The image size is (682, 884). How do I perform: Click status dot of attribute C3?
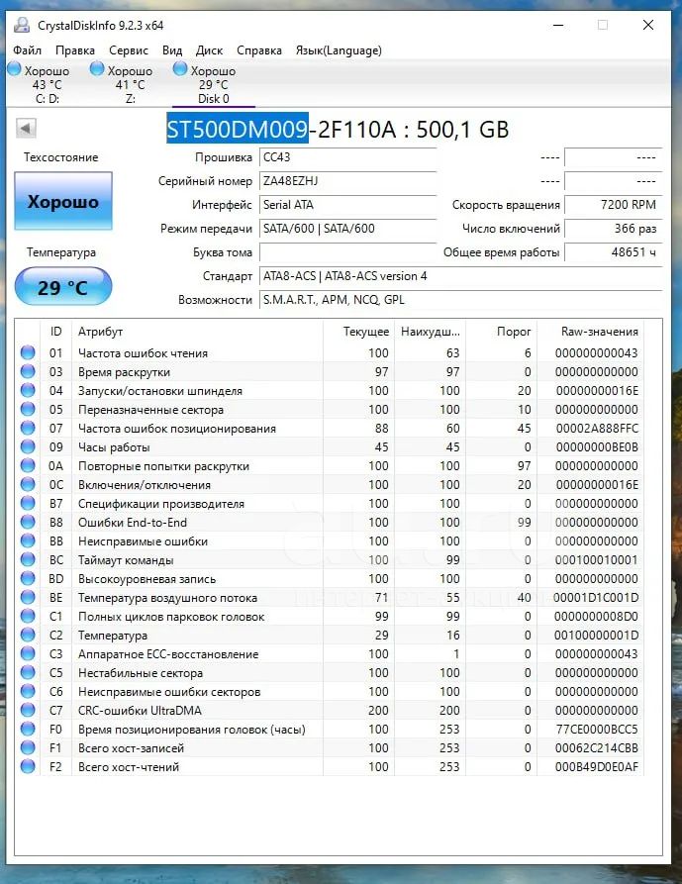click(28, 654)
